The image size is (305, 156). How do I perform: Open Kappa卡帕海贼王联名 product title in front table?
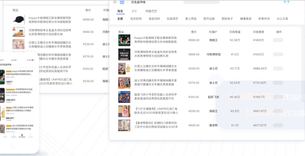[x=155, y=40]
